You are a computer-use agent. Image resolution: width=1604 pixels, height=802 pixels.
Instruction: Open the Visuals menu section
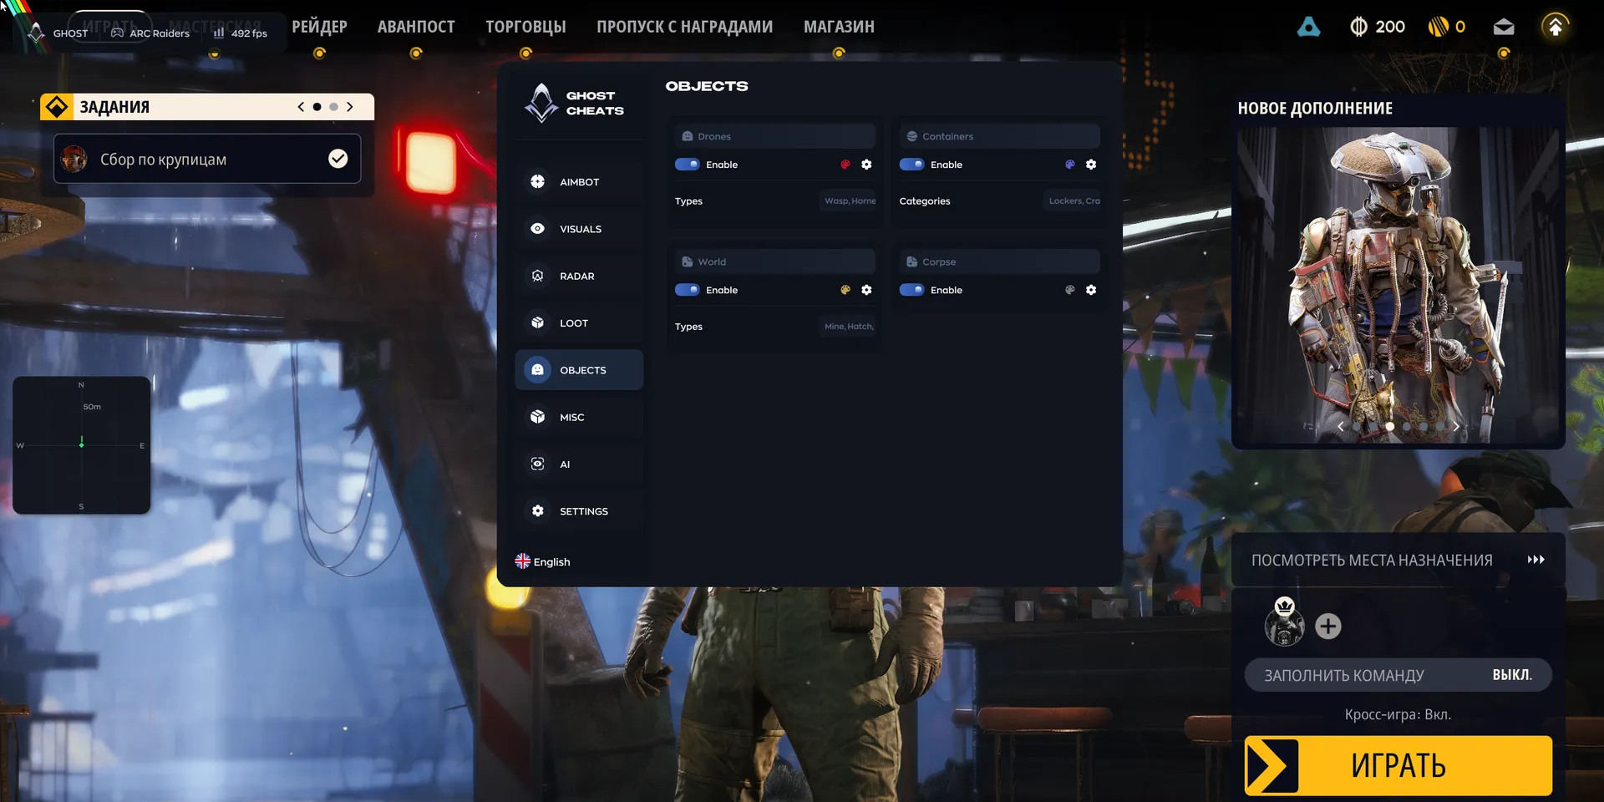pyautogui.click(x=579, y=229)
